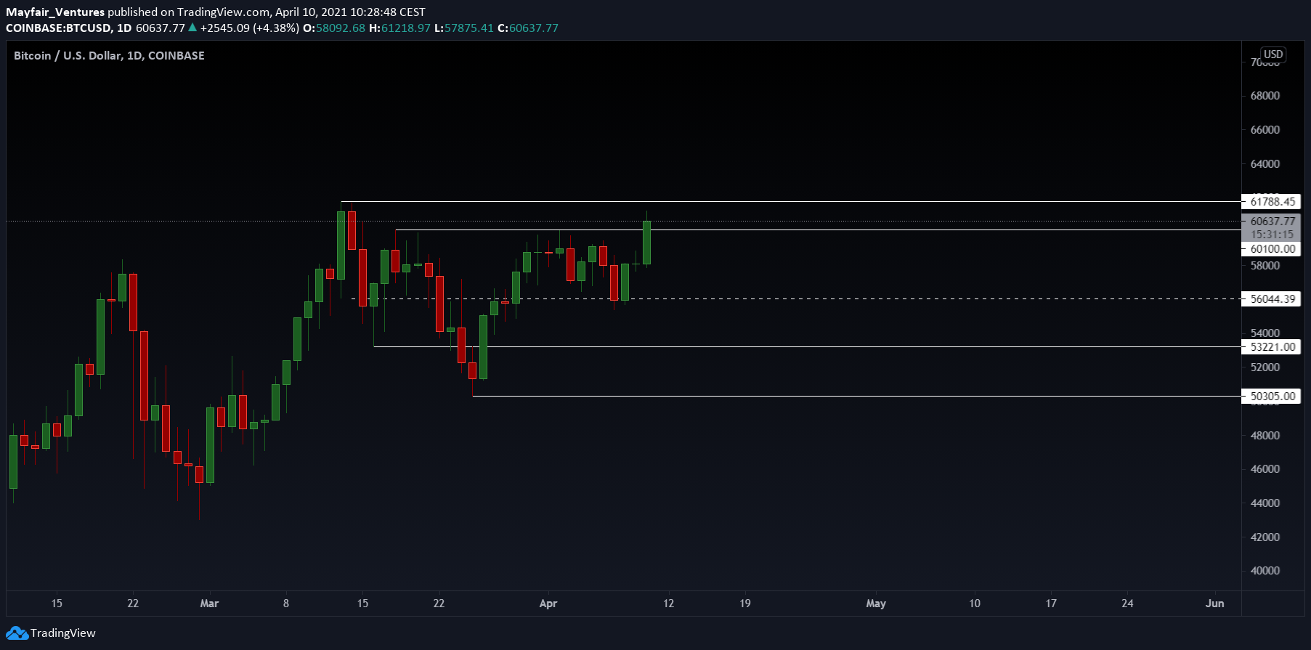This screenshot has width=1311, height=650.
Task: Click the 12 date label on time axis
Action: pos(669,604)
